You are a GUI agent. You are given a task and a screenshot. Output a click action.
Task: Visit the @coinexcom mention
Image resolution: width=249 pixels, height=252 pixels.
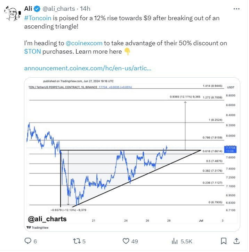(x=84, y=43)
